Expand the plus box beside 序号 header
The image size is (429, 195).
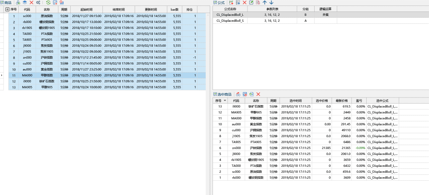8,9
